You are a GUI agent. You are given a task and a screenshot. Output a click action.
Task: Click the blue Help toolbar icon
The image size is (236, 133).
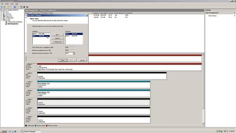click(15, 7)
